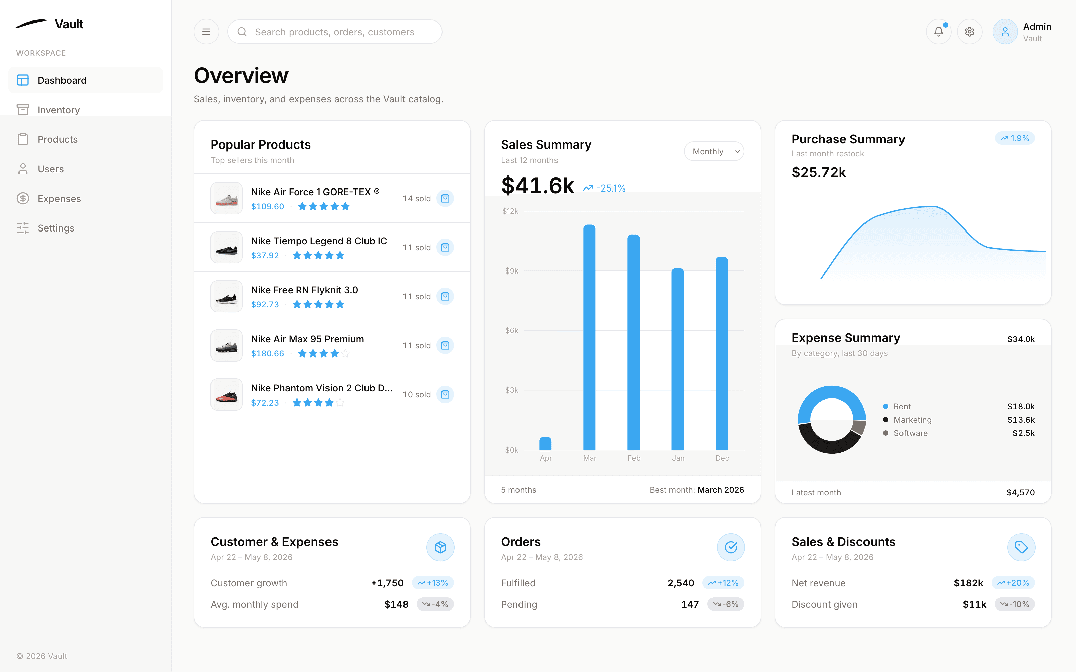Click bag icon for Nike Free RN Flyknit
This screenshot has width=1076, height=672.
point(445,296)
